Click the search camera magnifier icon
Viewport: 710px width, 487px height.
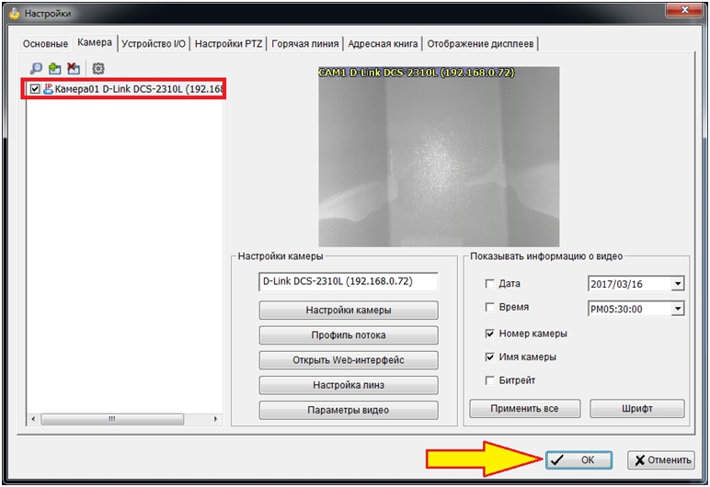click(x=36, y=68)
